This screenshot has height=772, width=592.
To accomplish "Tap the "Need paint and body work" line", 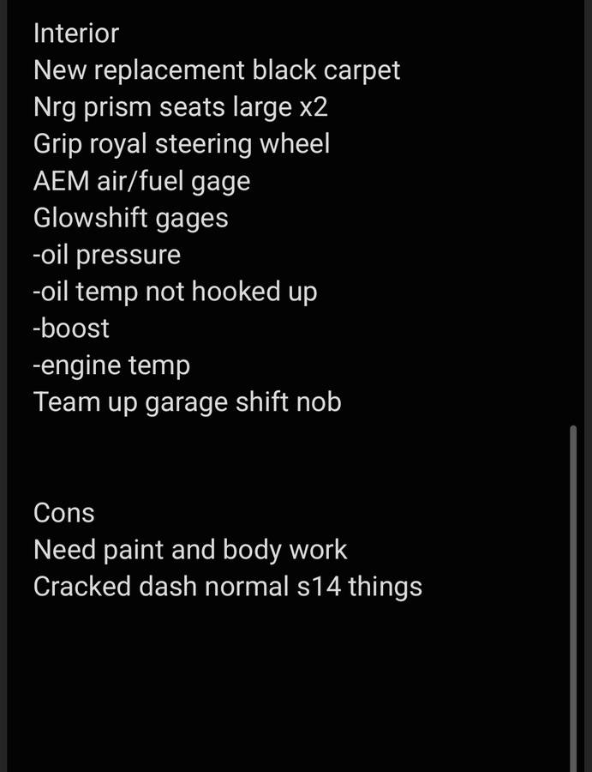I will point(190,550).
